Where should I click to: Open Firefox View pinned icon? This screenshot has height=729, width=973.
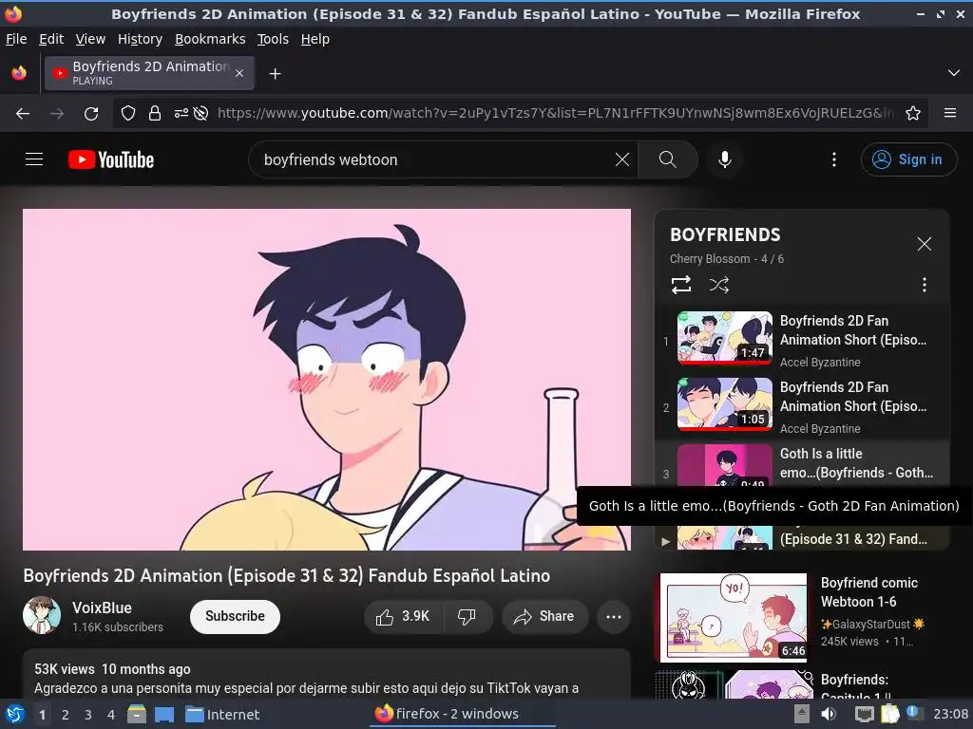click(x=19, y=73)
